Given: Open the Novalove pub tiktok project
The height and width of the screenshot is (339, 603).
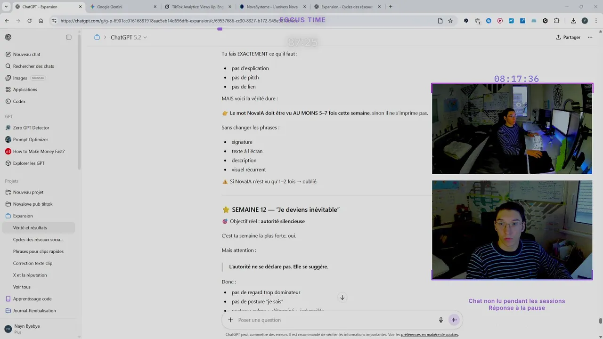Looking at the screenshot, I should coord(33,204).
